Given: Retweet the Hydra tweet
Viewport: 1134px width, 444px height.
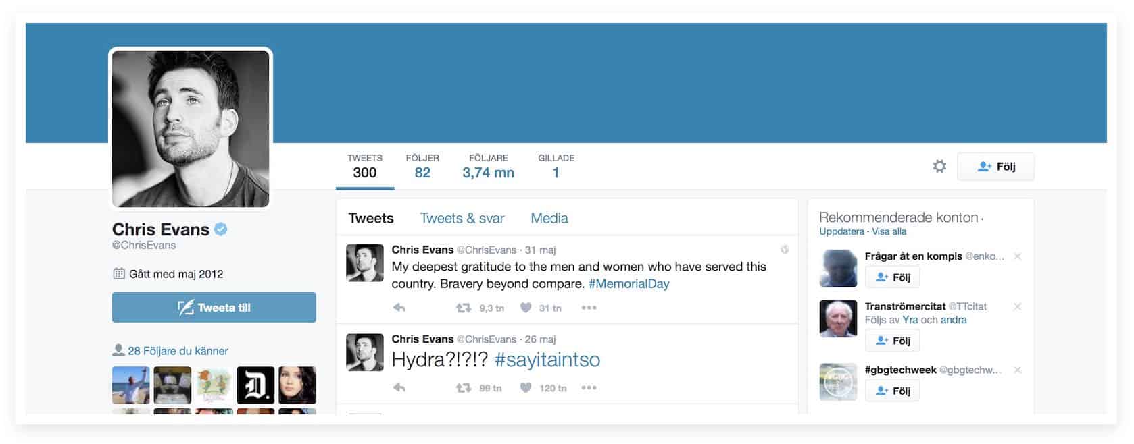Looking at the screenshot, I should click(x=464, y=388).
